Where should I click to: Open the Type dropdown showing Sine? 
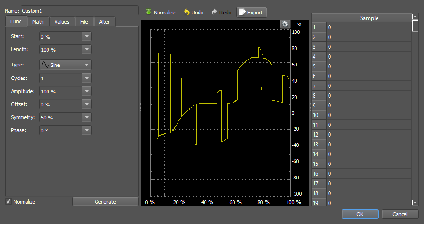point(65,65)
